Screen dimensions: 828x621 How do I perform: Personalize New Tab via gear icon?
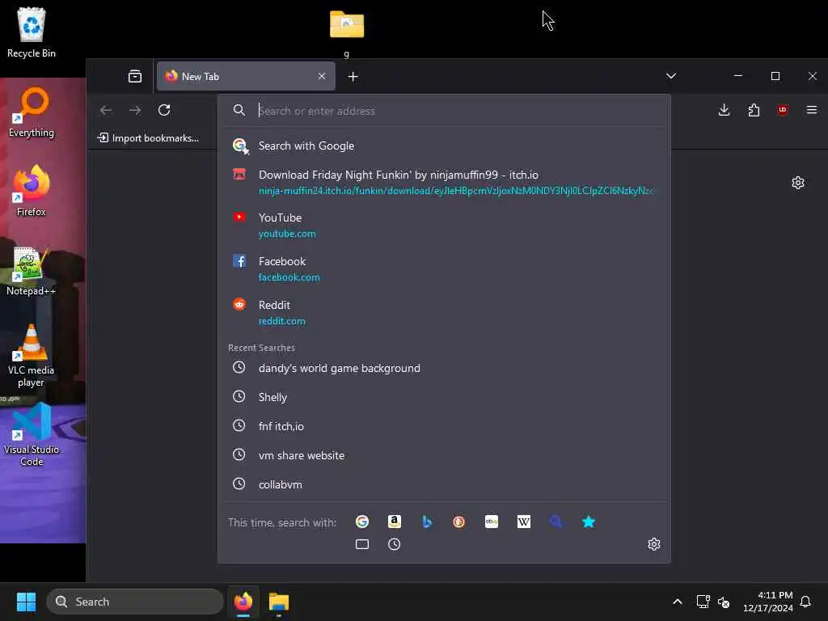pos(798,183)
